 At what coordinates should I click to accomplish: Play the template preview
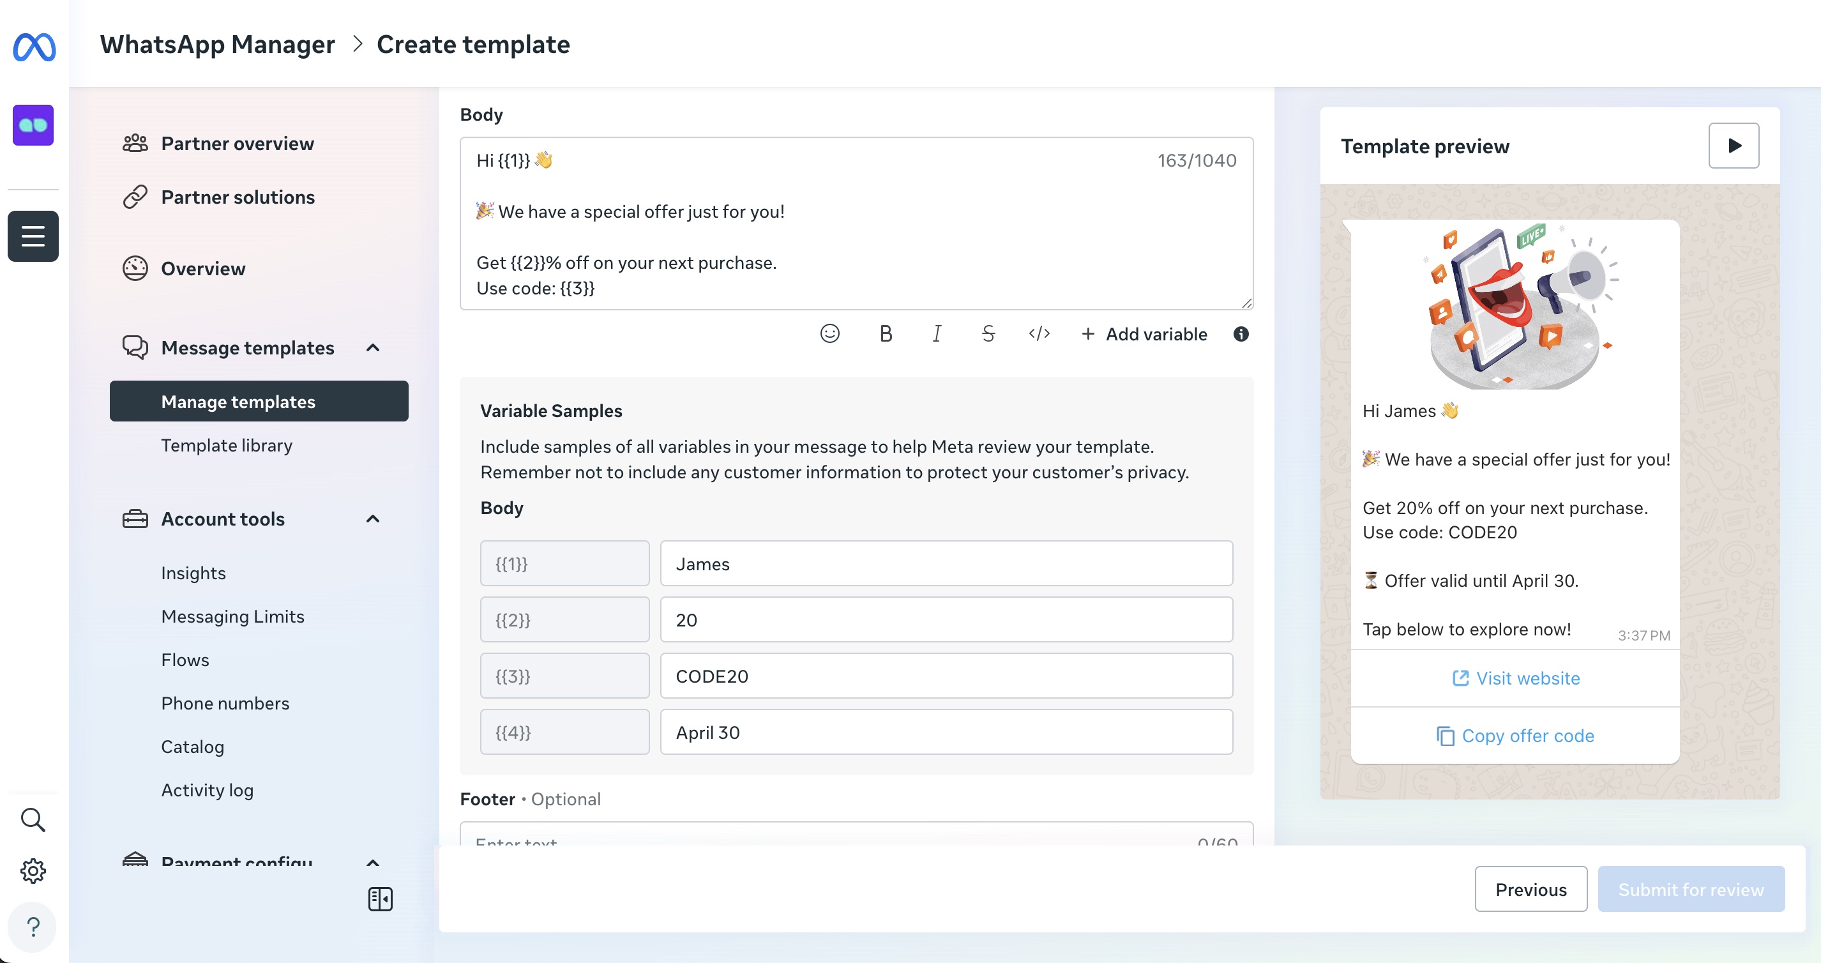pyautogui.click(x=1734, y=146)
